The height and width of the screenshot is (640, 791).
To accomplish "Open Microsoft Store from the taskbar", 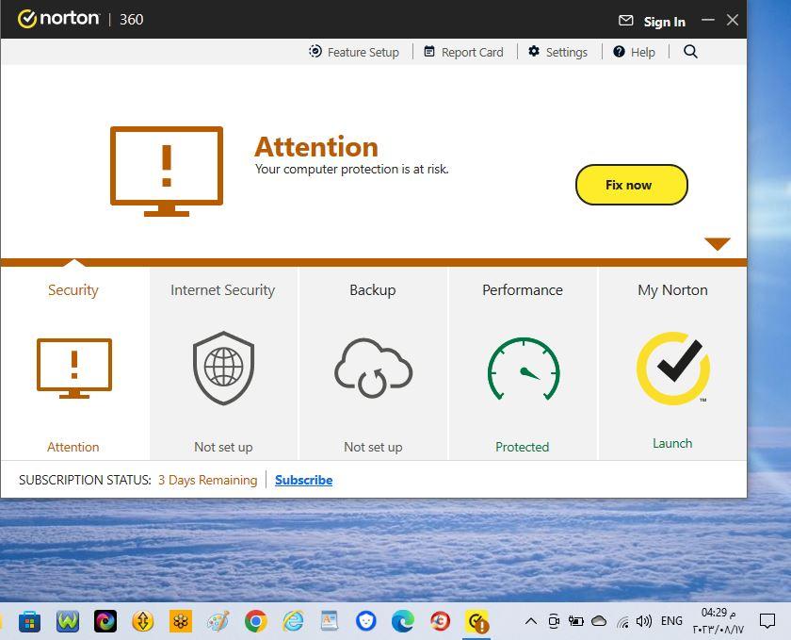I will point(30,621).
